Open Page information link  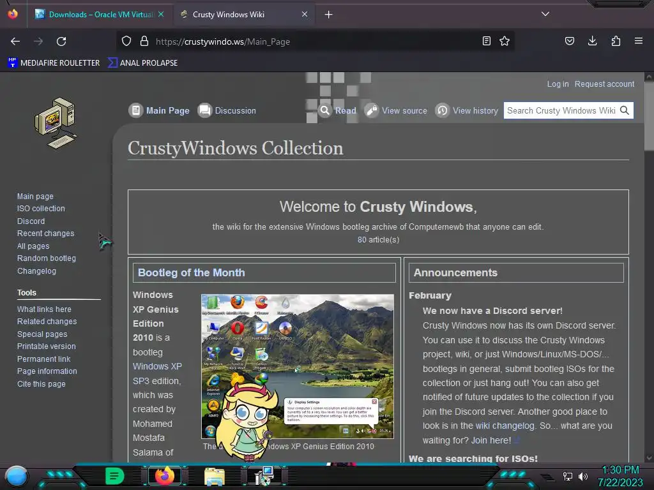47,371
